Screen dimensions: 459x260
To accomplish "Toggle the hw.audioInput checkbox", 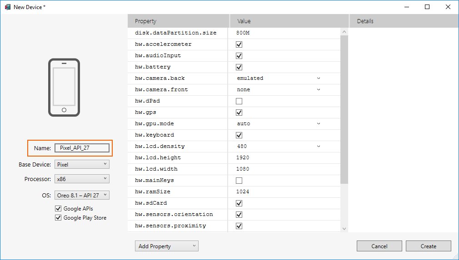I will point(239,56).
